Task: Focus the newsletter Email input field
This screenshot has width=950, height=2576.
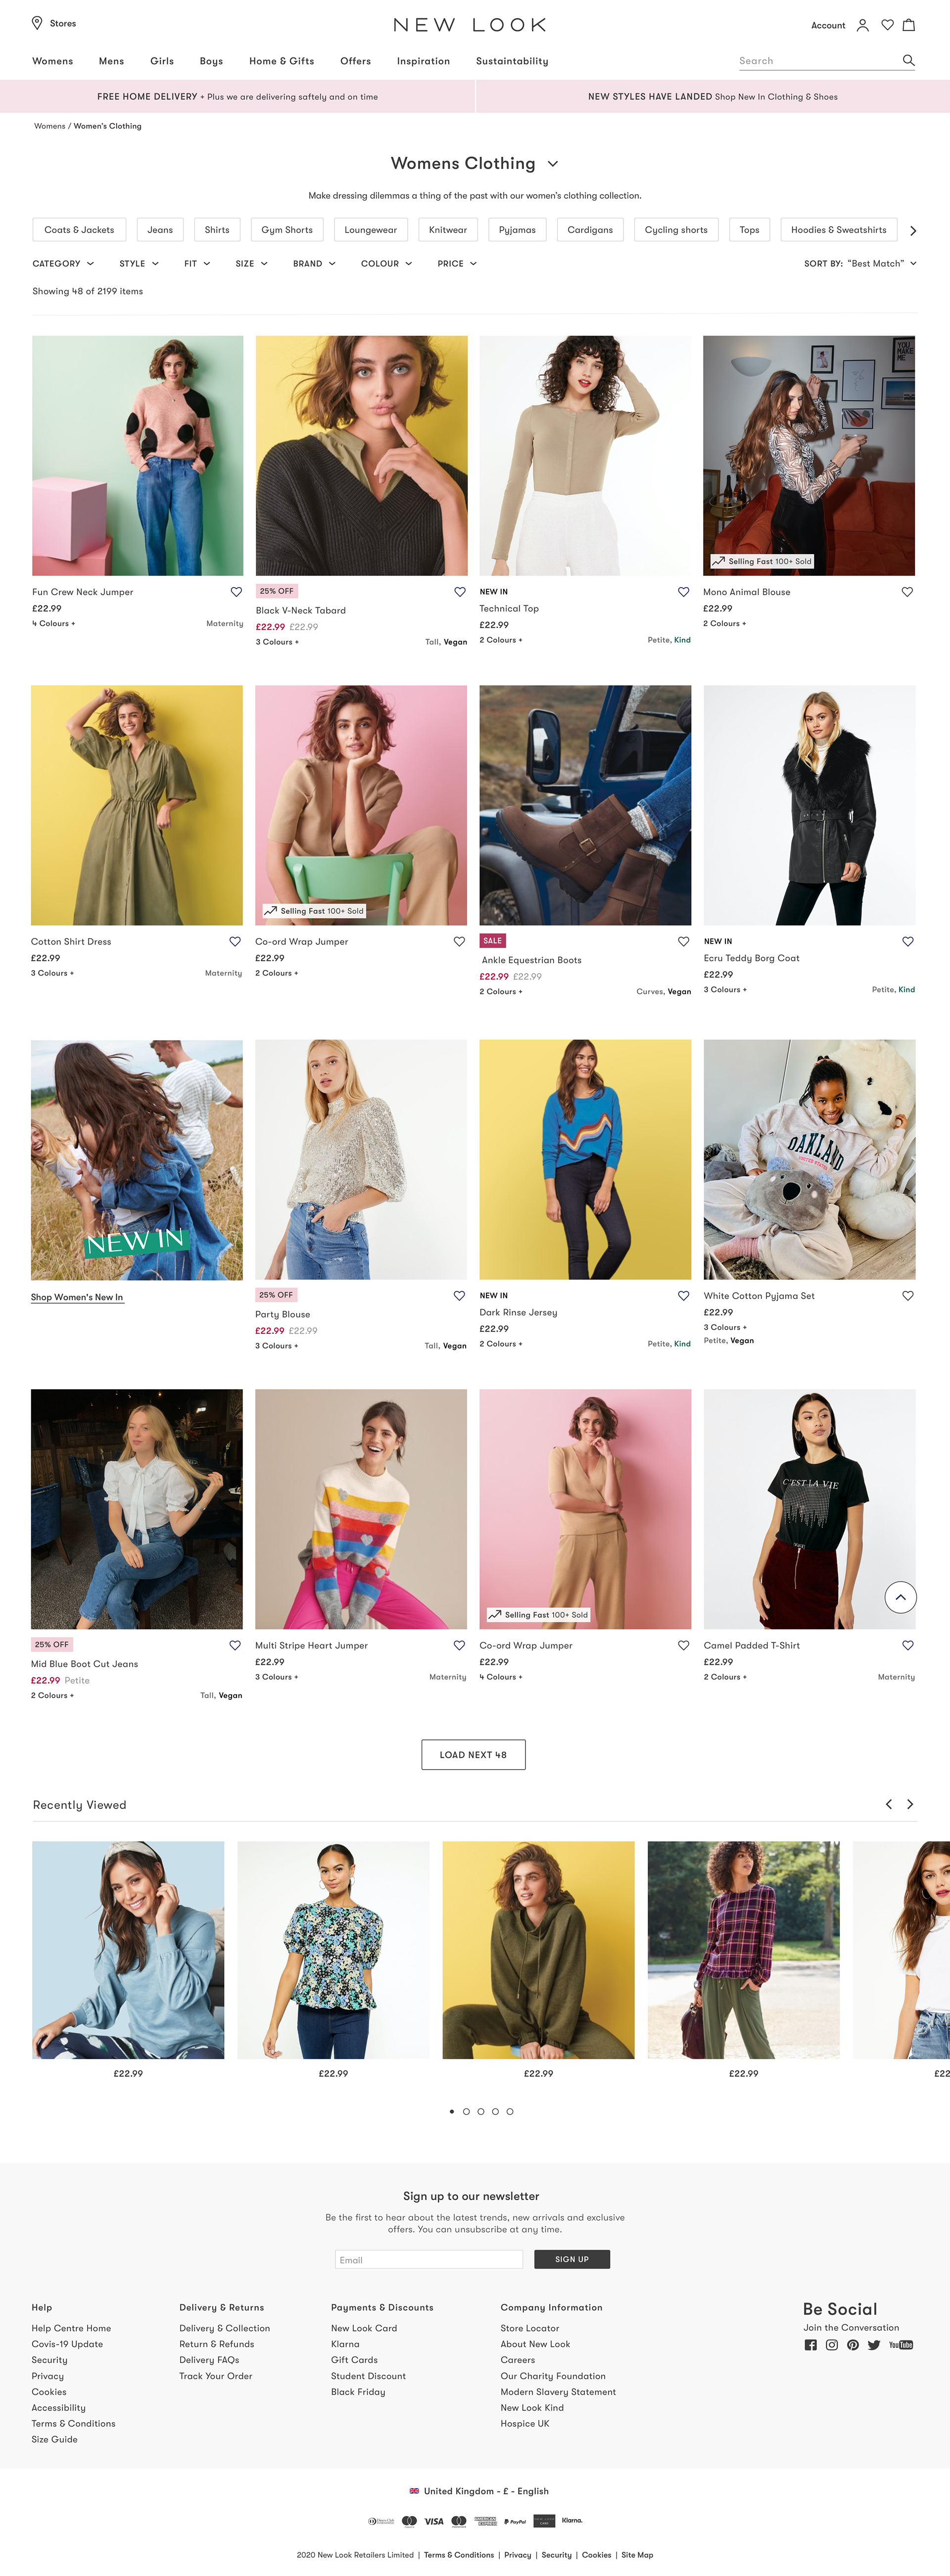Action: tap(429, 2259)
